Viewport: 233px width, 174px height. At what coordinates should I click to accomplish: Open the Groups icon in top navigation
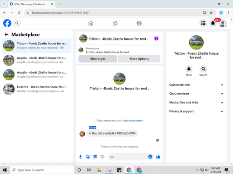pos(139,23)
